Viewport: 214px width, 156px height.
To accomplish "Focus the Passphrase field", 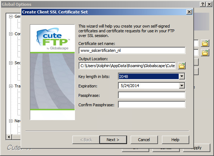I will [x=152, y=95].
